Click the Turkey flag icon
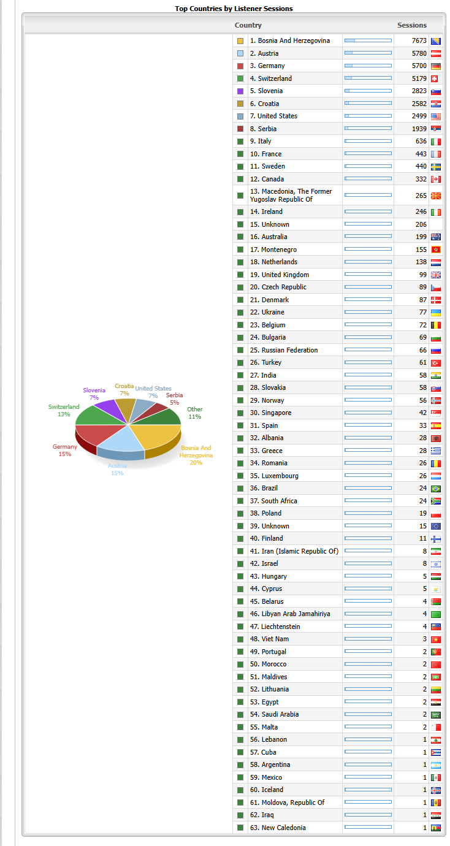 435,363
